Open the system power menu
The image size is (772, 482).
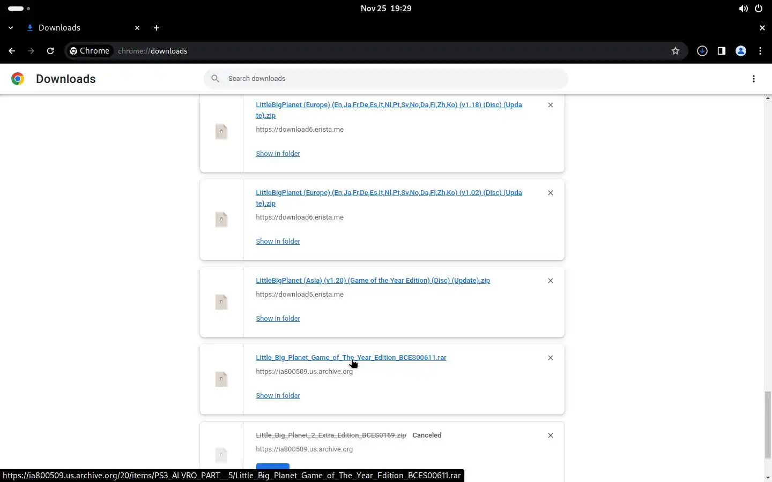pos(759,9)
